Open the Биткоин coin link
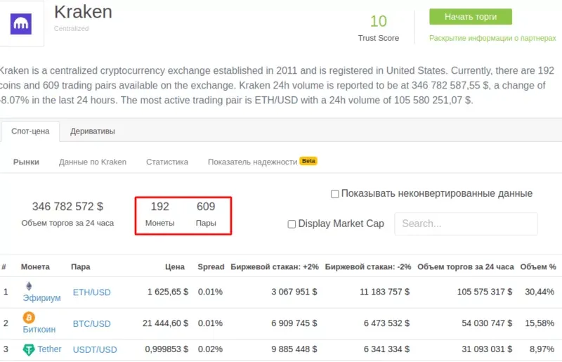Screen dimensions: 562x362 (x=39, y=330)
